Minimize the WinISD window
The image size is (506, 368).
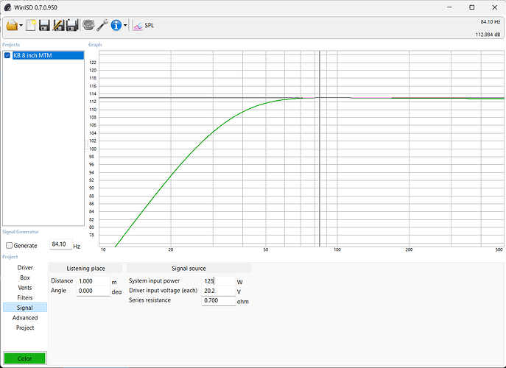pyautogui.click(x=449, y=7)
